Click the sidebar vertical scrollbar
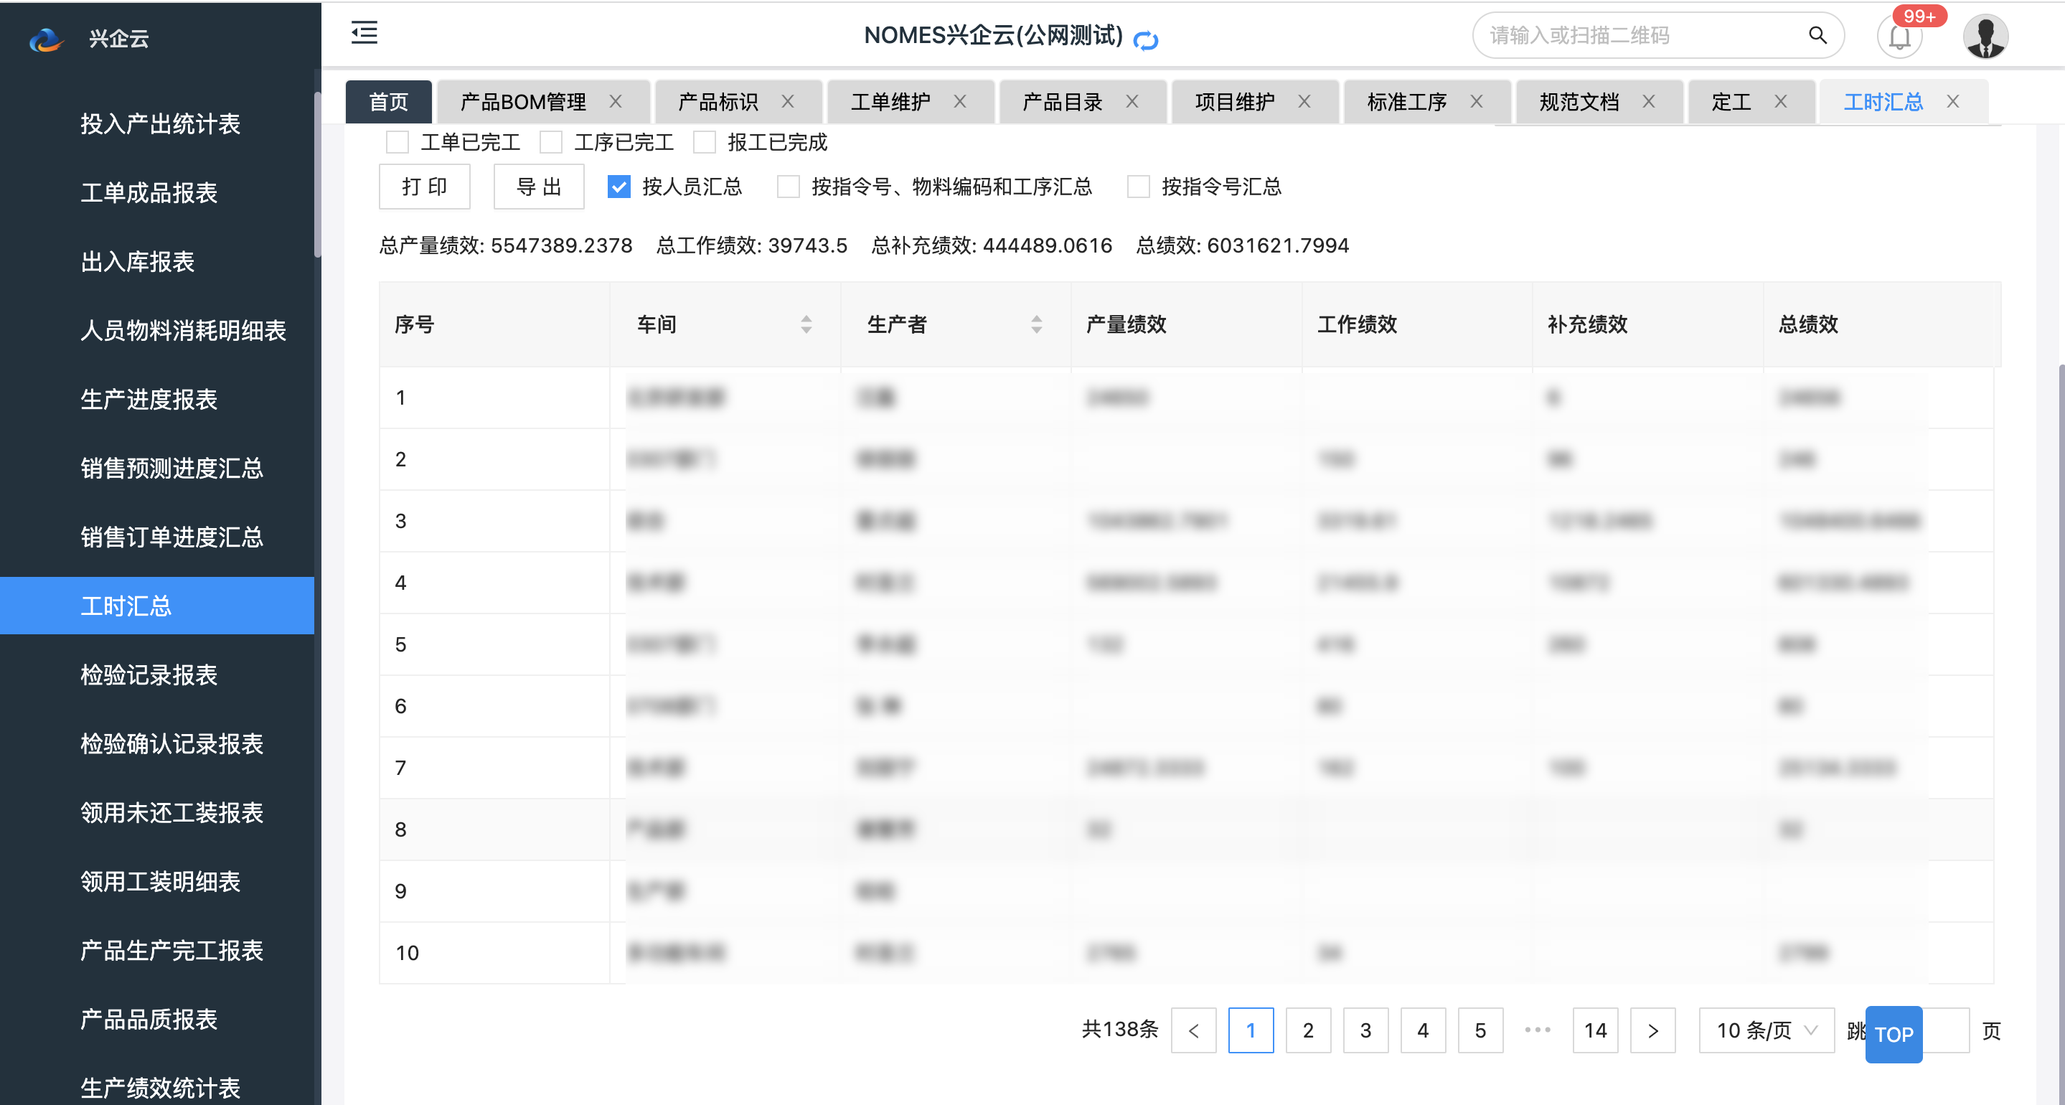Image resolution: width=2065 pixels, height=1105 pixels. click(x=317, y=174)
